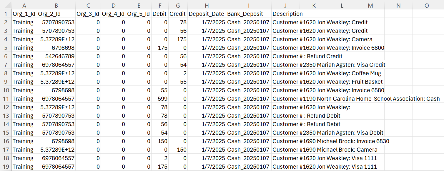Select column A header

[x=24, y=6]
